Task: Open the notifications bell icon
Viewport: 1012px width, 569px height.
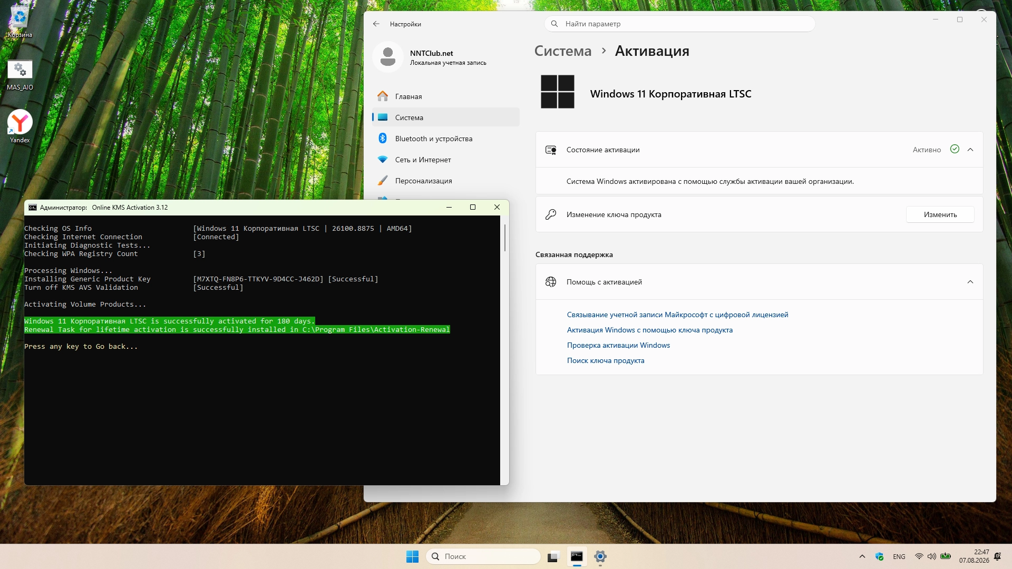Action: [x=997, y=556]
